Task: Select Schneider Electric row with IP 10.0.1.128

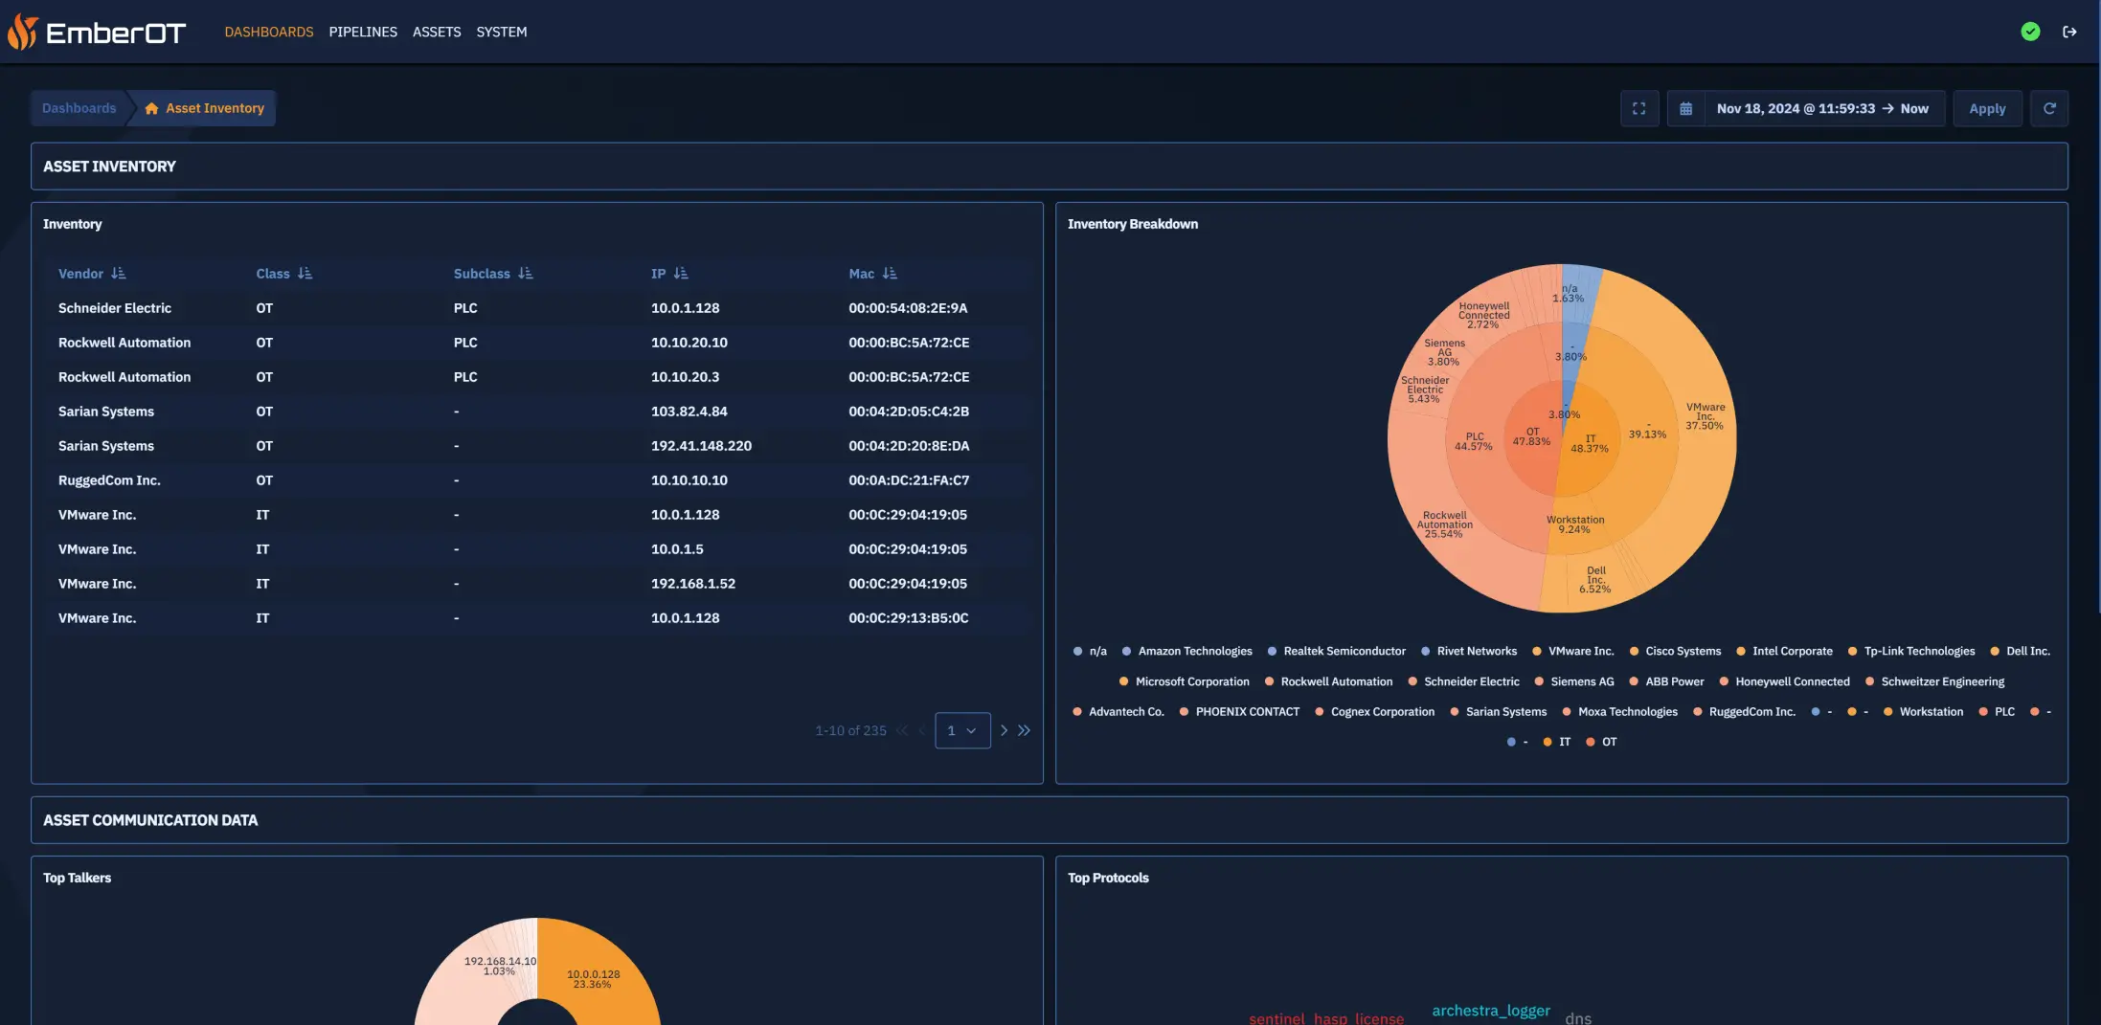Action: point(536,308)
